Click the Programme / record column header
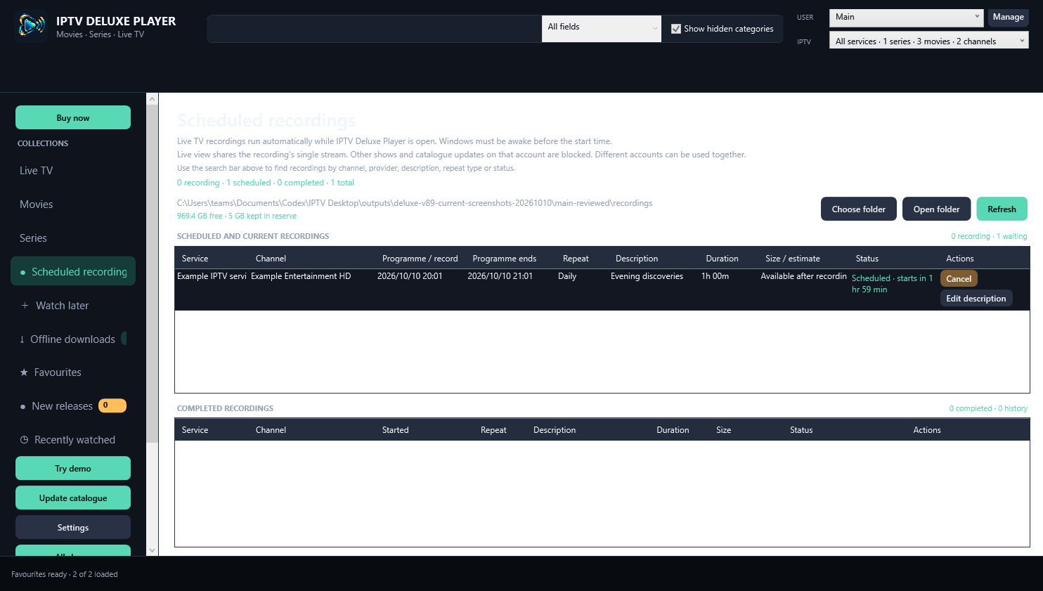 pos(420,259)
